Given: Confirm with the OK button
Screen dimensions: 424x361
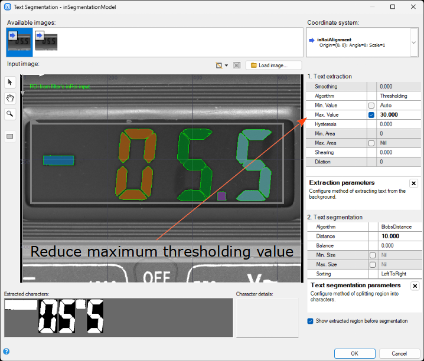Looking at the screenshot, I should click(x=354, y=353).
